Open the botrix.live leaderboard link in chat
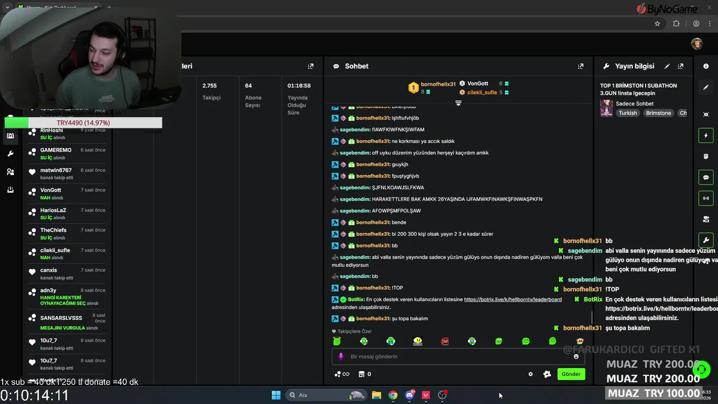The height and width of the screenshot is (404, 718). point(513,300)
